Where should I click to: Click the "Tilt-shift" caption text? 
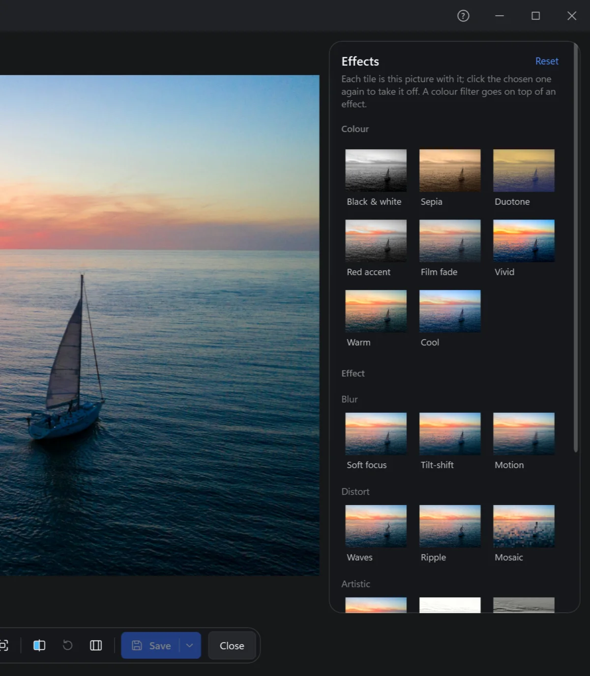pyautogui.click(x=437, y=465)
